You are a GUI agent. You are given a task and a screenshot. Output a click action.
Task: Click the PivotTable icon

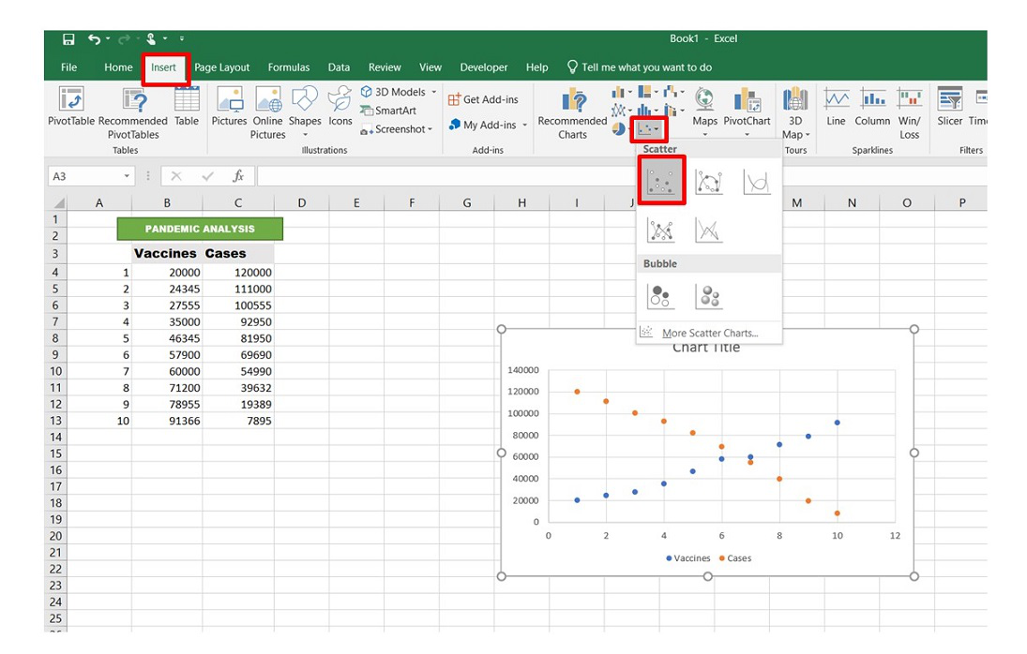pos(71,100)
